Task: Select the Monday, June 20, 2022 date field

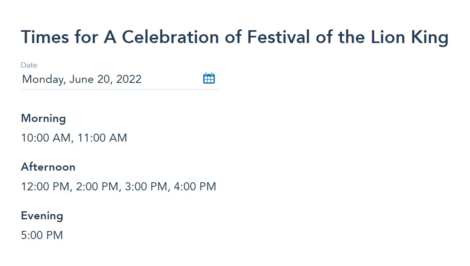Action: 120,80
